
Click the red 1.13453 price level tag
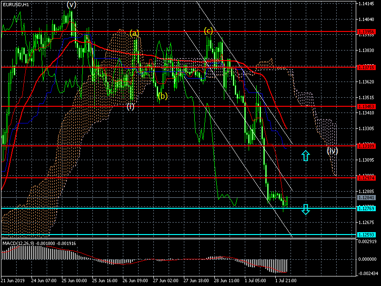[x=366, y=106]
